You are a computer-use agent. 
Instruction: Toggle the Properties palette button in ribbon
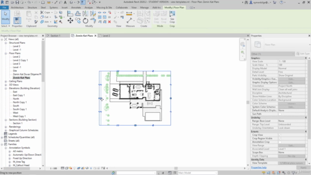(x=17, y=20)
